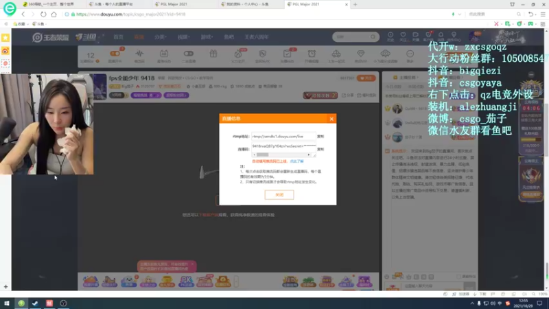Click the stream key horizontal scrollbar thumb

263,154
